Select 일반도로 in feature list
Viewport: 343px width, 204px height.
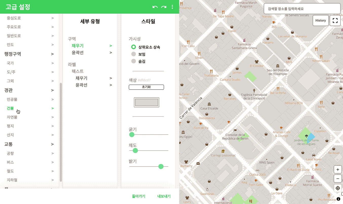(x=14, y=36)
